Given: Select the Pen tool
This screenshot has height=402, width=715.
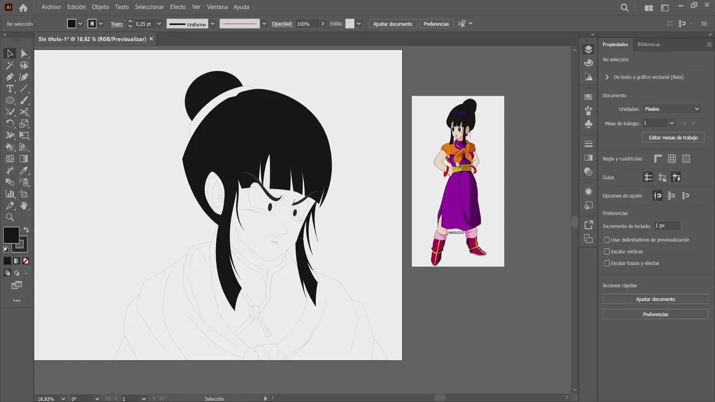Looking at the screenshot, I should coord(10,77).
